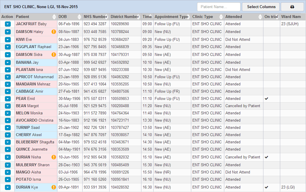Open patient CABBAGE Amir's name link
The width and height of the screenshot is (306, 192).
[x=30, y=91]
